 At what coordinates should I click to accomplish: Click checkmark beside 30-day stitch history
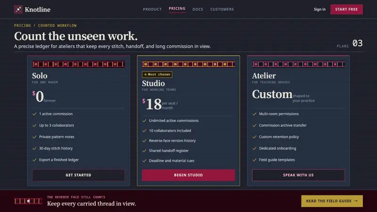34,148
